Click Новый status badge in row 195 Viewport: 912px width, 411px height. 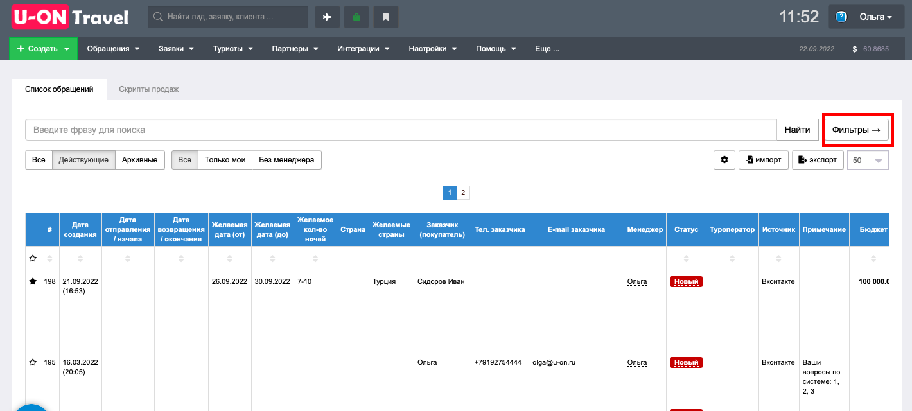click(x=686, y=362)
